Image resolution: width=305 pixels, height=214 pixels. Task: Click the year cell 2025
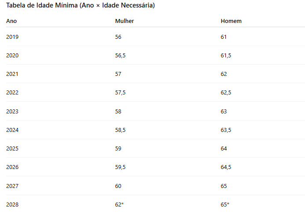point(12,148)
